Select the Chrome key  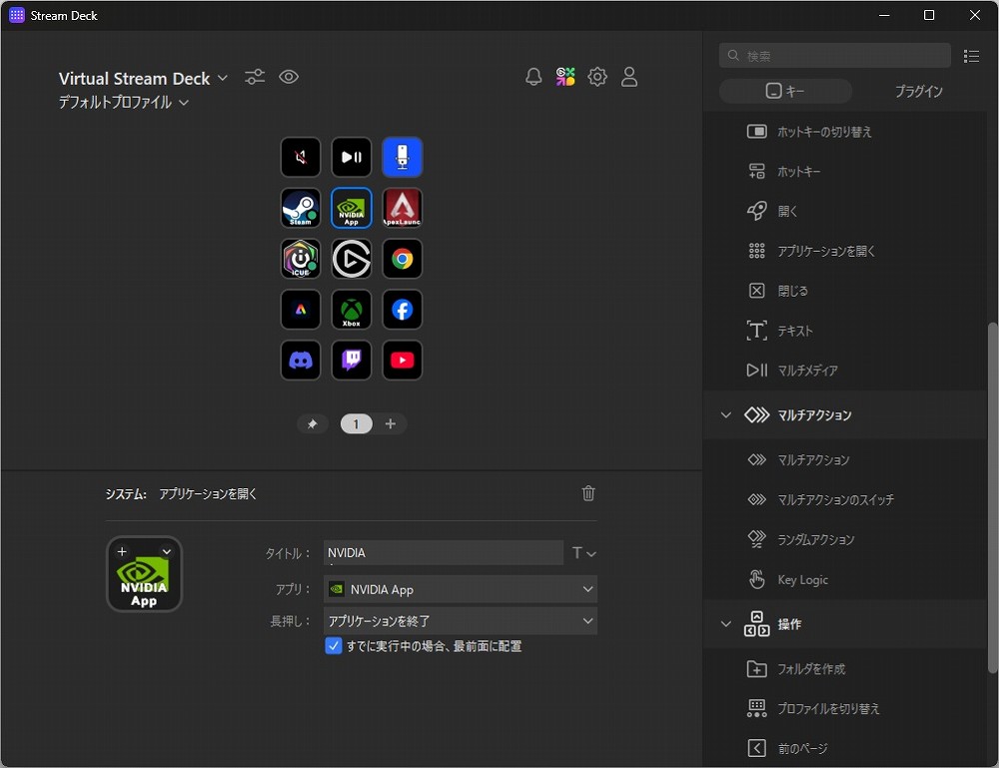tap(402, 259)
